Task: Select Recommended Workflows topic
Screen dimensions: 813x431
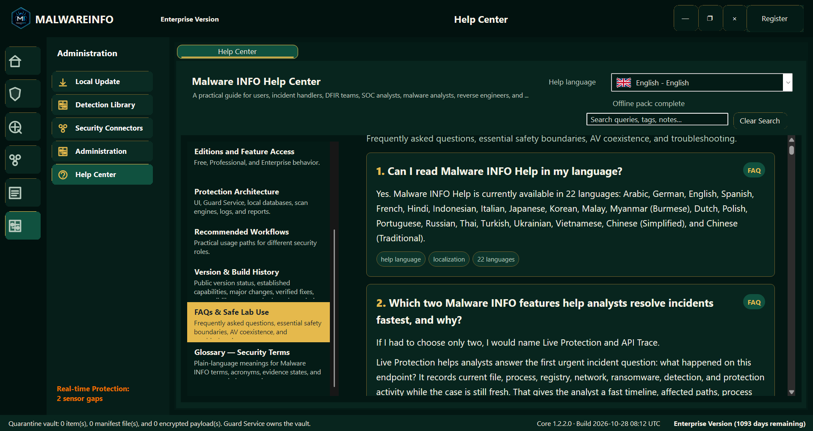Action: [258, 242]
